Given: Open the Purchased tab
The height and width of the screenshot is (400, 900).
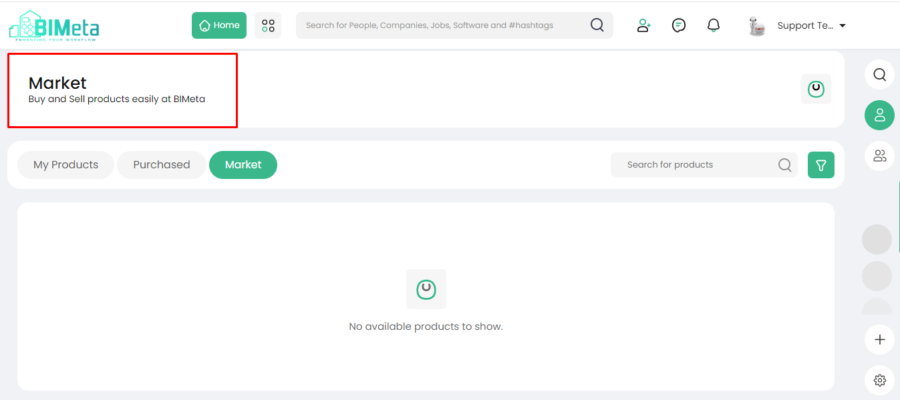Looking at the screenshot, I should 161,165.
